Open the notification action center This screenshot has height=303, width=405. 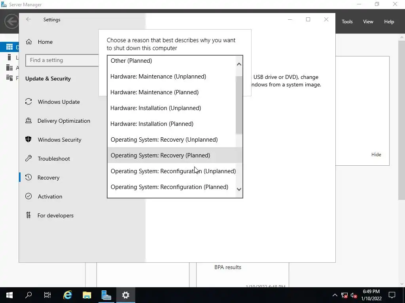click(x=392, y=295)
